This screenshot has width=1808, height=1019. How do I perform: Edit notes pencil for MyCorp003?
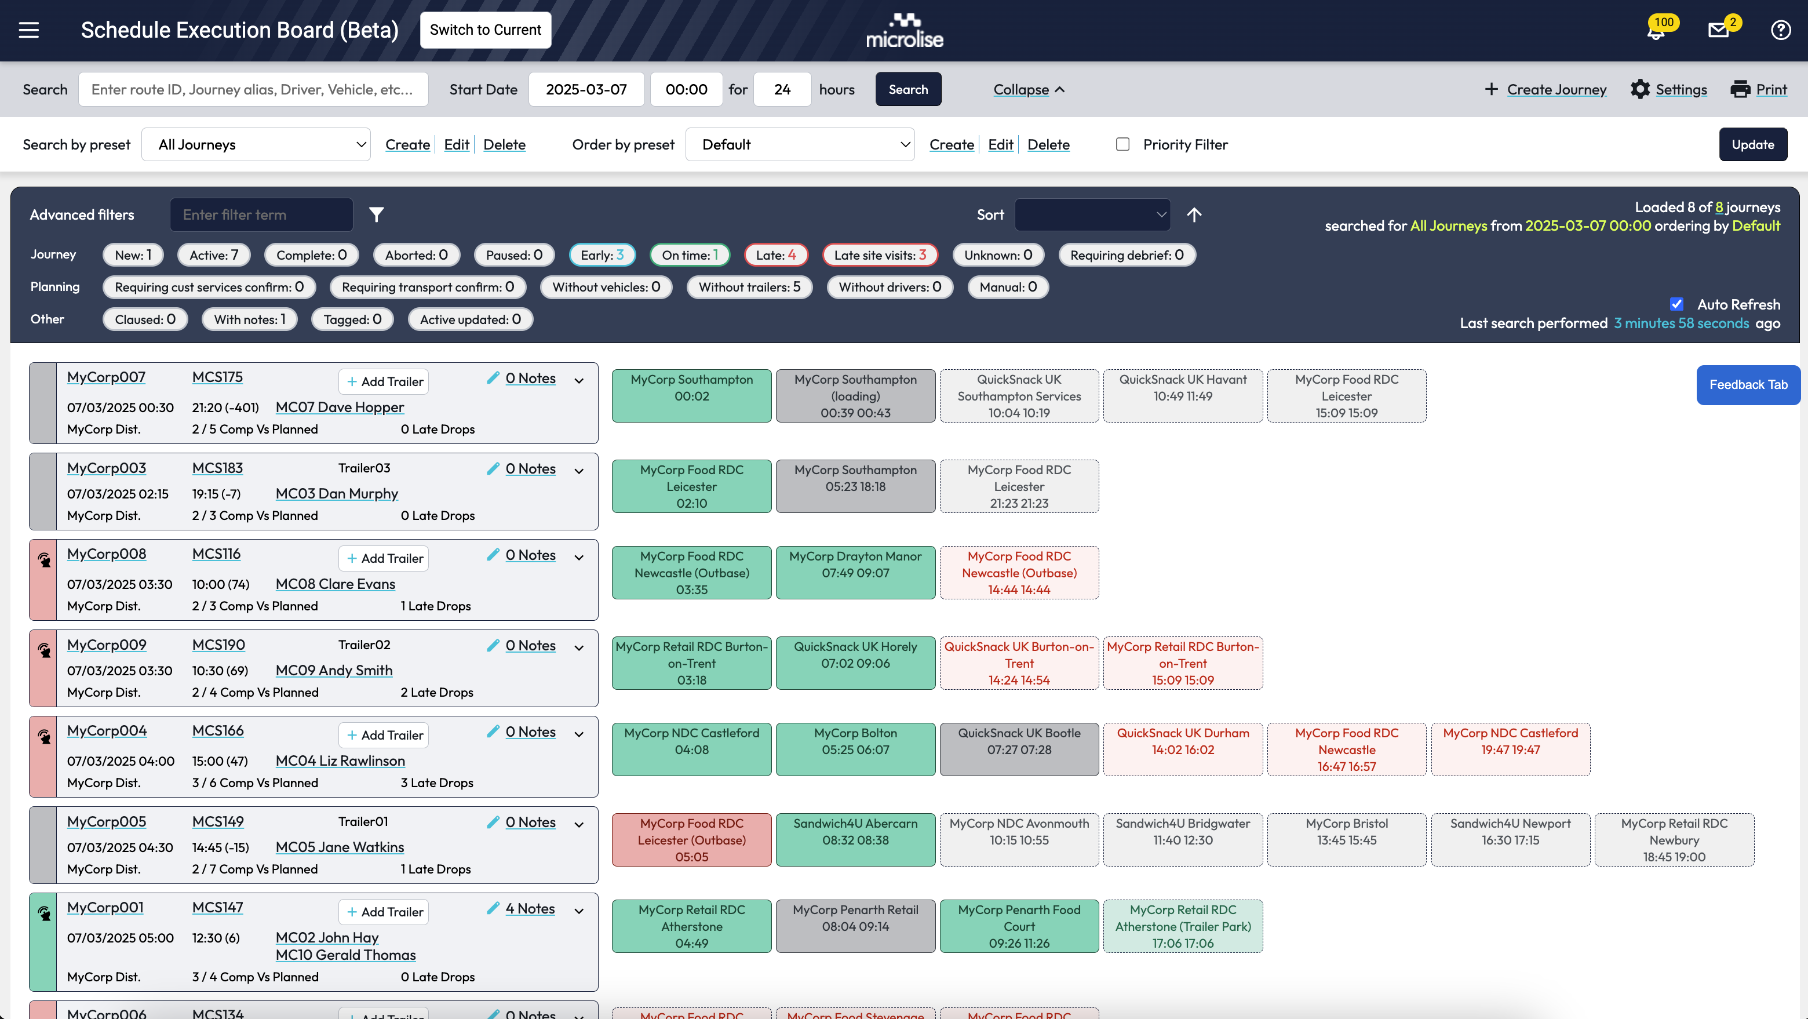pos(493,468)
